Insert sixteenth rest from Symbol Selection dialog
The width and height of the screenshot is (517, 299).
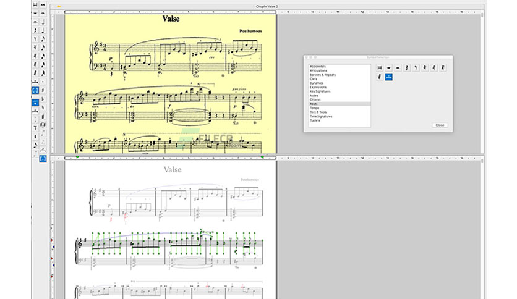coord(425,68)
